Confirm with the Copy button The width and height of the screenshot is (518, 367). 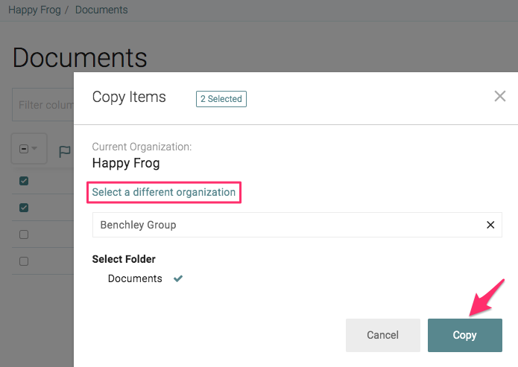point(464,335)
